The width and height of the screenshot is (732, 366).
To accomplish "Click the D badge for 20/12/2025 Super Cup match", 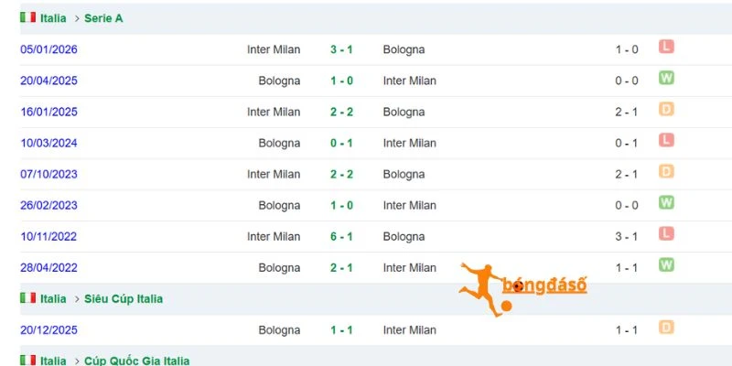I will [666, 328].
